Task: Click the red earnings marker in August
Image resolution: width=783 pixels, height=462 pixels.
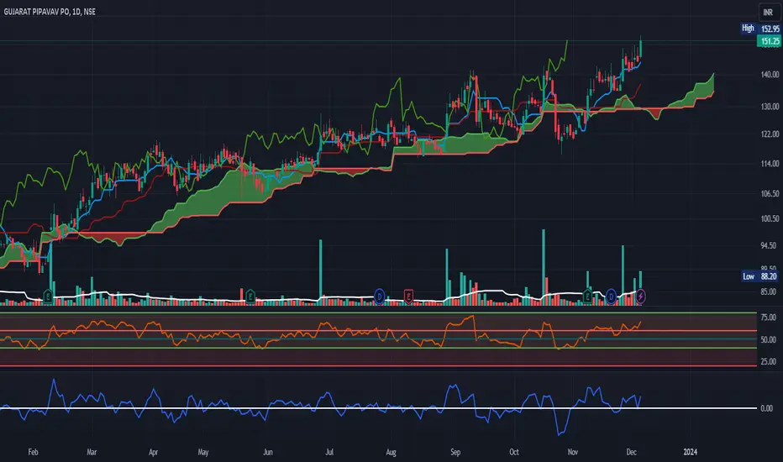Action: 408,297
